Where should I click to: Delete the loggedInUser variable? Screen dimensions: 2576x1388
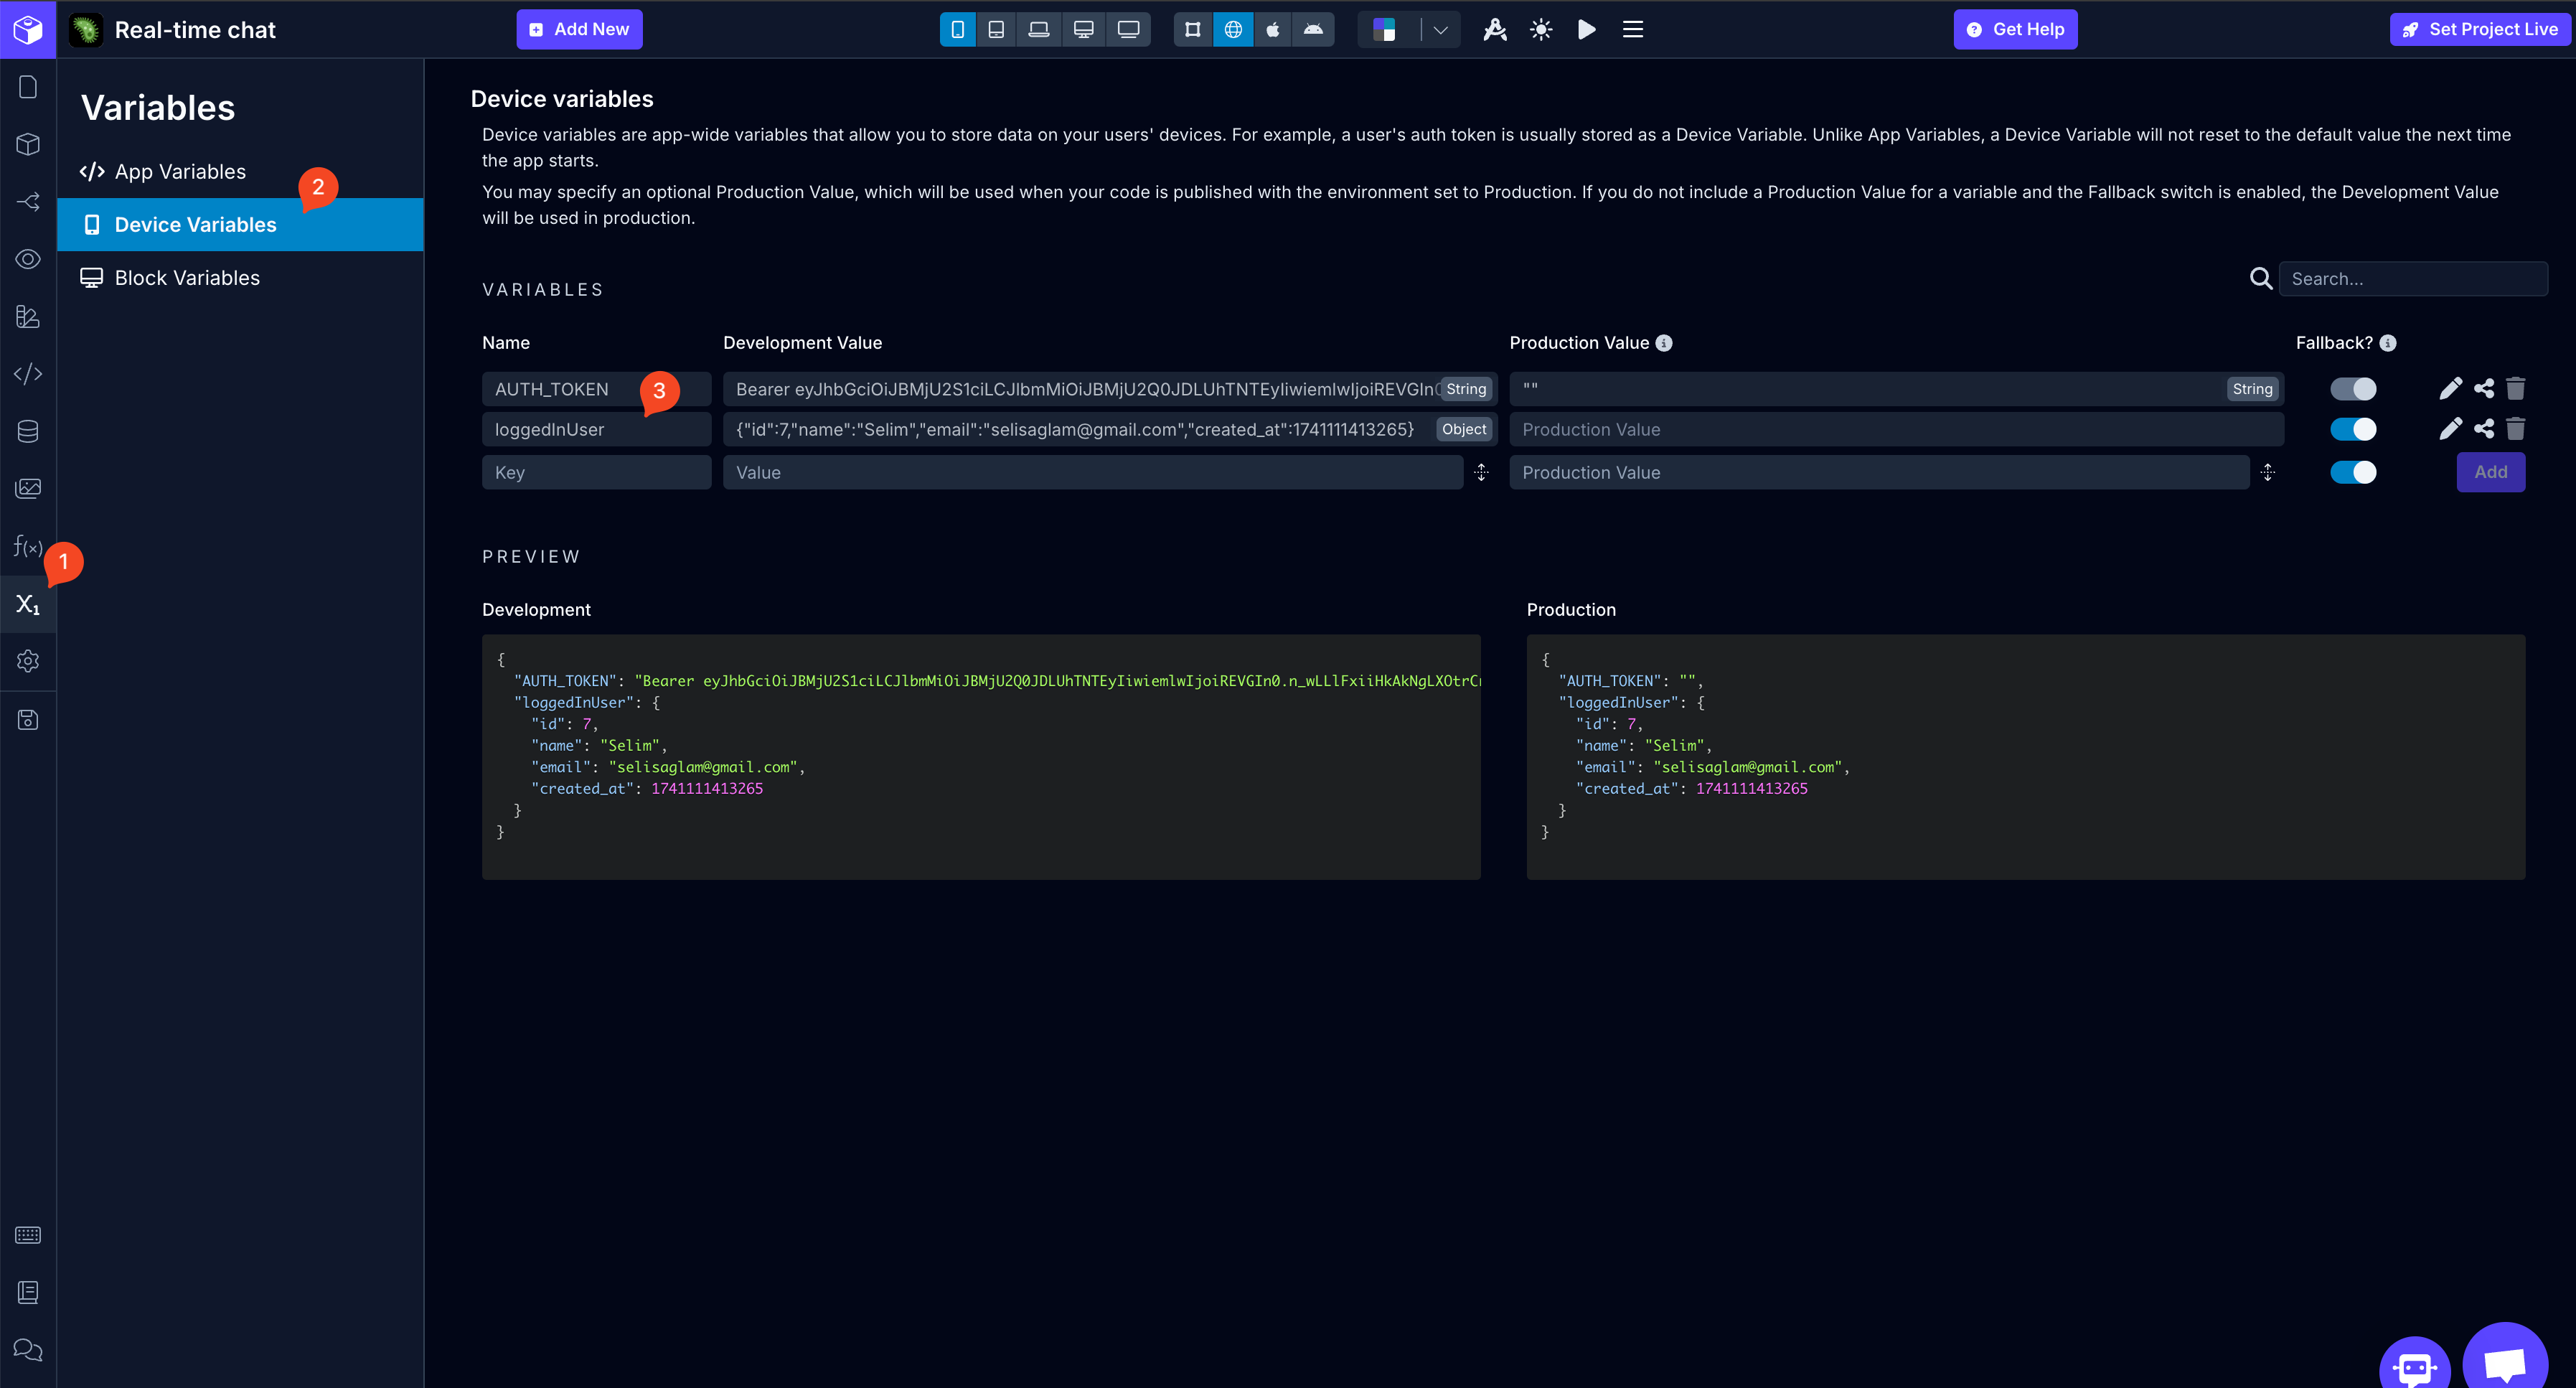tap(2516, 429)
